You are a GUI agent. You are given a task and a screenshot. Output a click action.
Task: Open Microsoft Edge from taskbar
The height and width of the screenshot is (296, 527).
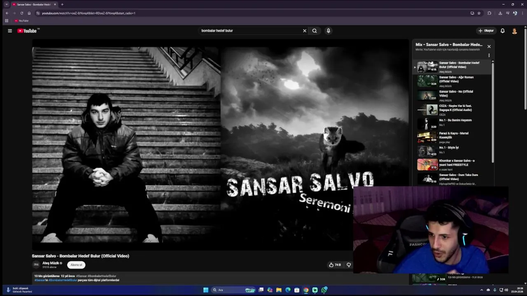(288, 290)
